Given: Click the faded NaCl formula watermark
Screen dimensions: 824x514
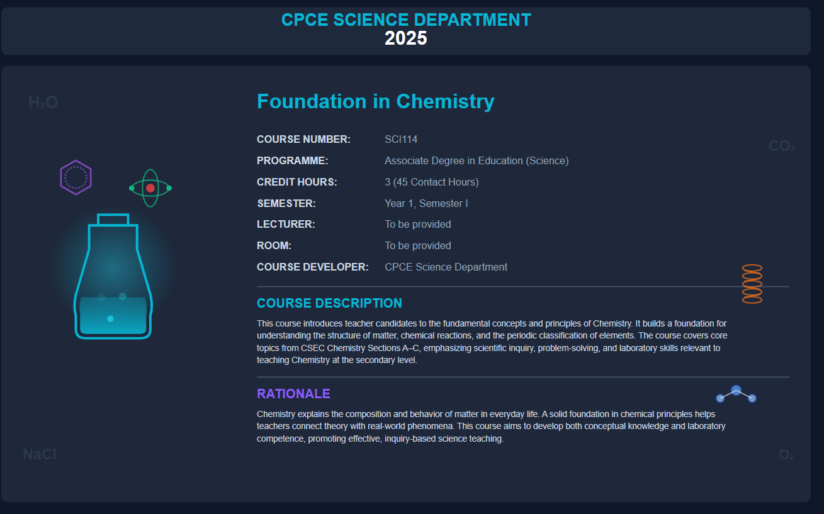Looking at the screenshot, I should pos(40,454).
